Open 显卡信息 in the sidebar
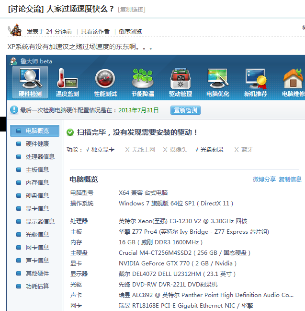305x311 pixels. [37, 208]
